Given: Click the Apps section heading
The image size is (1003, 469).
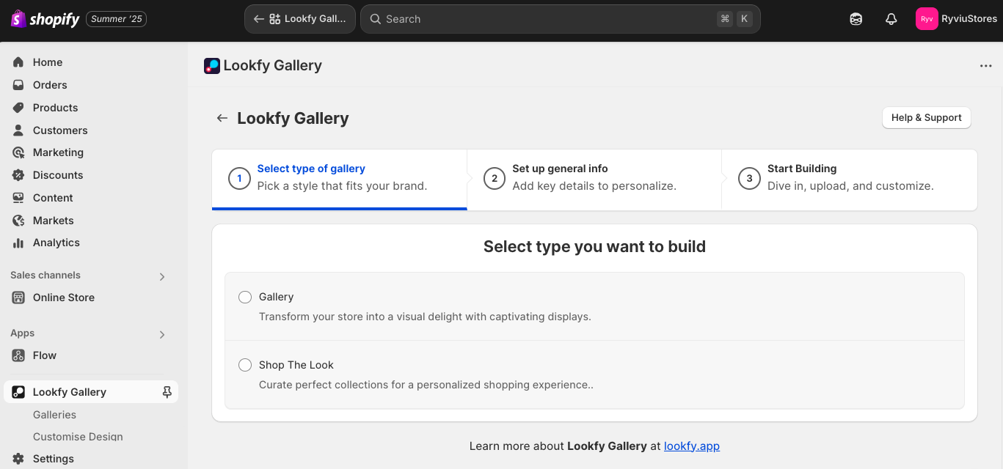Looking at the screenshot, I should tap(23, 333).
